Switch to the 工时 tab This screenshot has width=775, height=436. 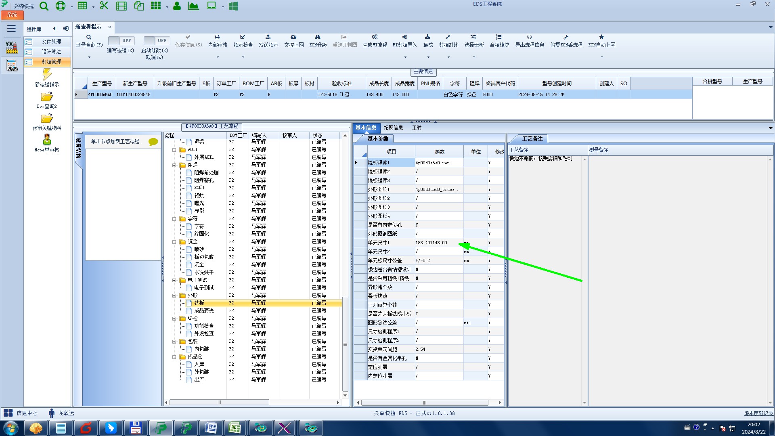coord(417,128)
